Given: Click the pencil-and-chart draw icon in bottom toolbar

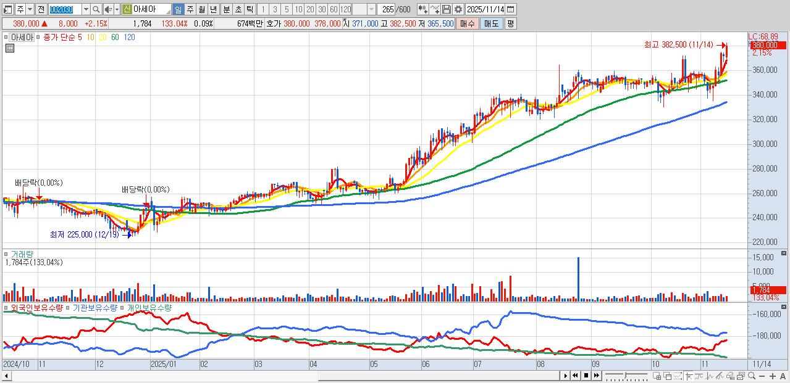Looking at the screenshot, I should 720,376.
